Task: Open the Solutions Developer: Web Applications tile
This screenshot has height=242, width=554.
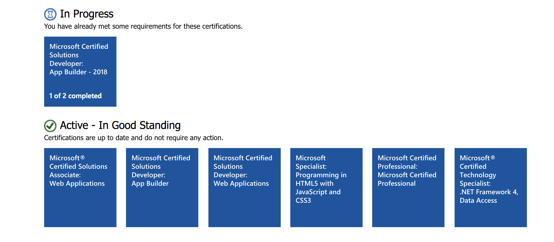Action: pyautogui.click(x=245, y=188)
